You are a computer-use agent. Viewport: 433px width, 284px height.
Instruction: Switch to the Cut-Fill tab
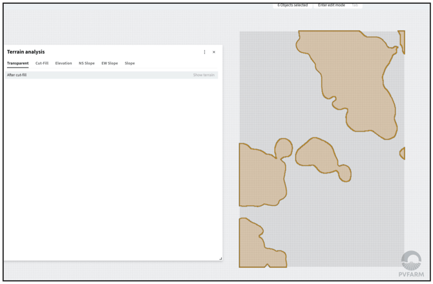[42, 63]
